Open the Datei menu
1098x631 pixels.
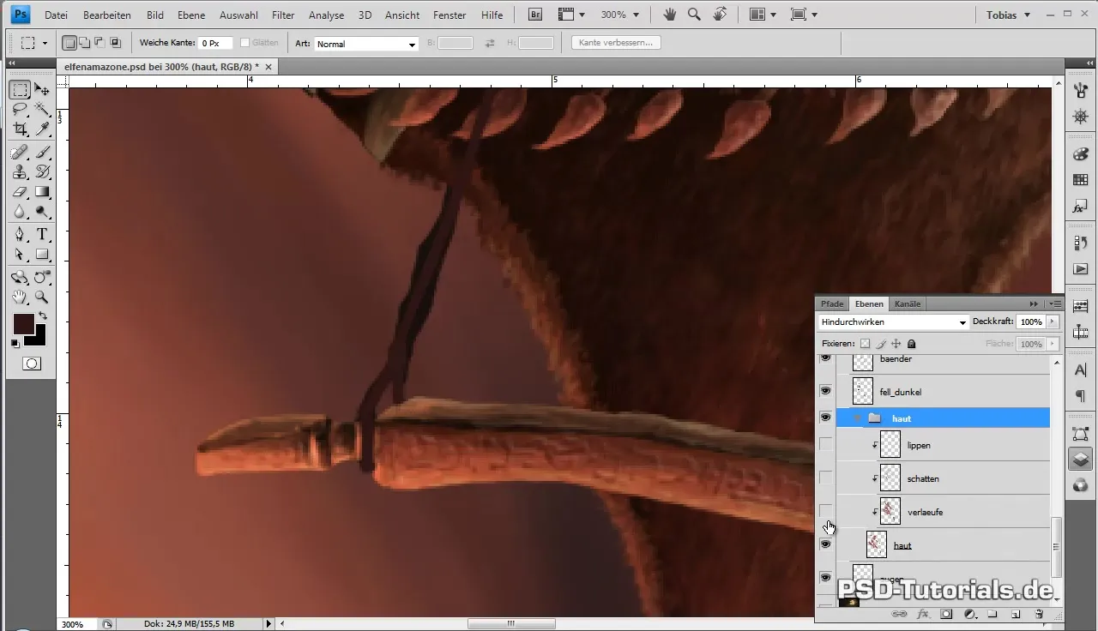[x=56, y=15]
